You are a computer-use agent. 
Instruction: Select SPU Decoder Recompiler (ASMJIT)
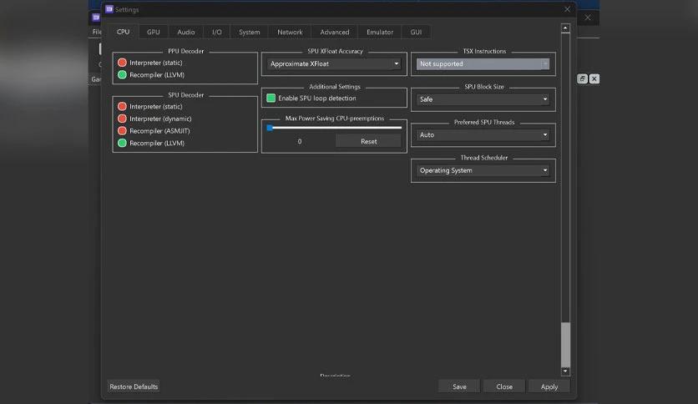pos(154,131)
